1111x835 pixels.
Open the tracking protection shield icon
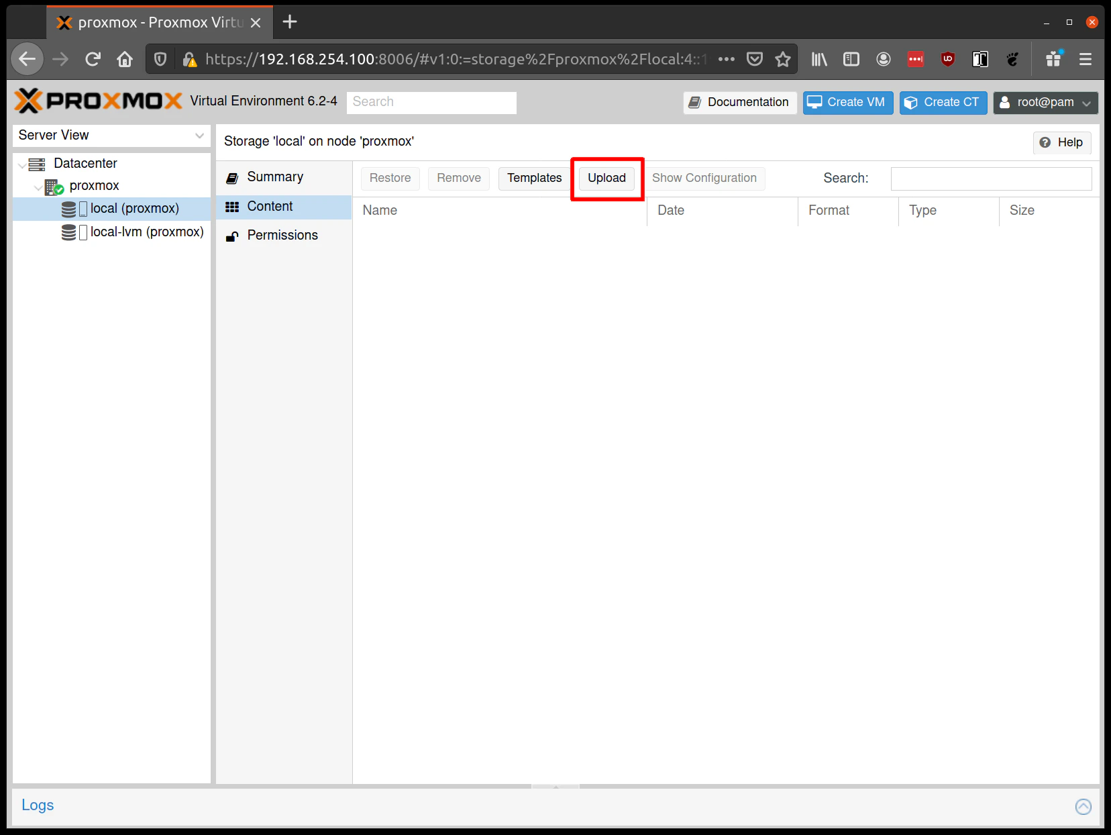point(160,59)
